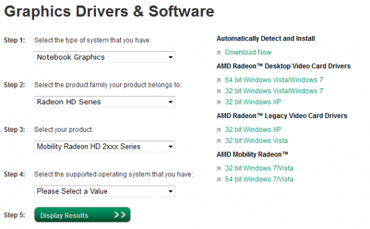This screenshot has height=229, width=370.
Task: Click the AMD Radeon Desktop Video Card Drivers heading
Action: tap(284, 66)
